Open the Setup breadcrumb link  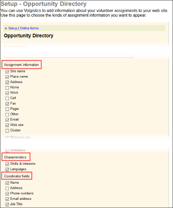pos(13,28)
